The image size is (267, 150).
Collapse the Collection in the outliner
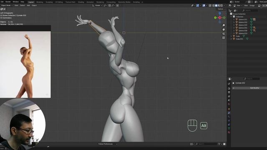(231, 17)
